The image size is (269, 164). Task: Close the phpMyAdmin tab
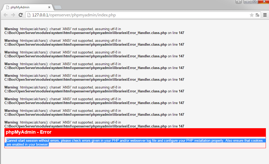49,7
